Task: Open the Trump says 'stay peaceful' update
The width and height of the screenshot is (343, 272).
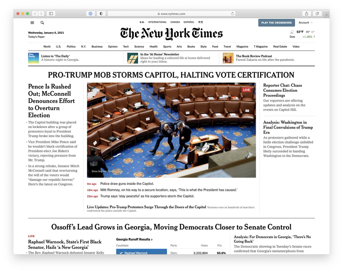Action: pos(147,196)
